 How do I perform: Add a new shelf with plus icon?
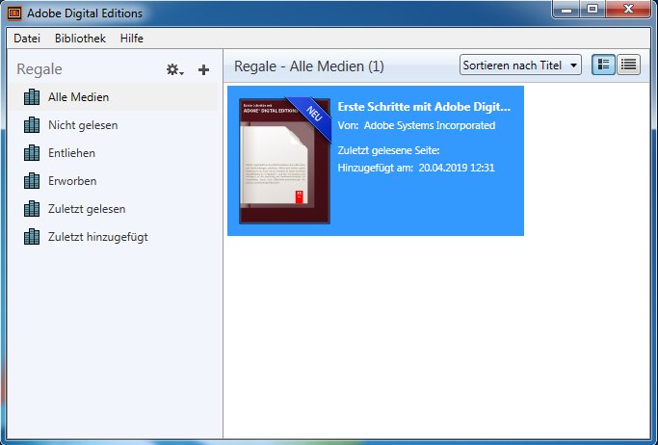tap(203, 69)
